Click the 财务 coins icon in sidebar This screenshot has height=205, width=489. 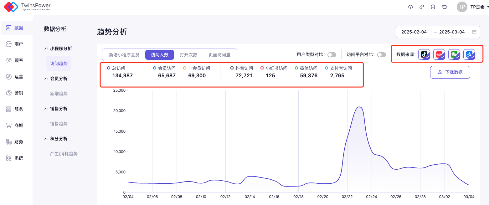pos(9,142)
